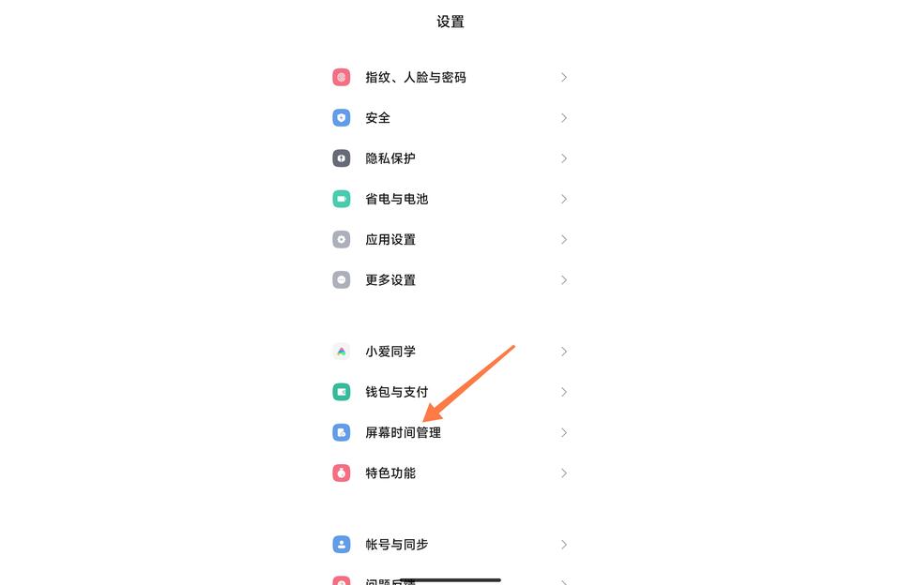This screenshot has width=901, height=585.
Task: Tap the home gesture bar at bottom
Action: pyautogui.click(x=450, y=579)
